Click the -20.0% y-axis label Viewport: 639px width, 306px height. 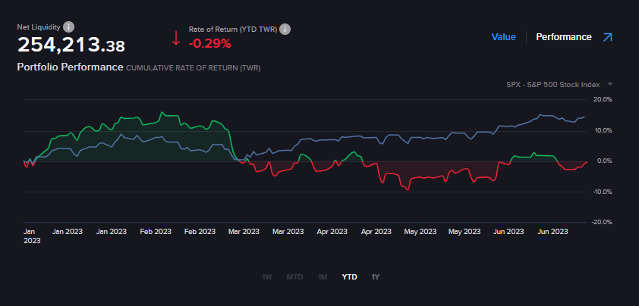pyautogui.click(x=602, y=222)
